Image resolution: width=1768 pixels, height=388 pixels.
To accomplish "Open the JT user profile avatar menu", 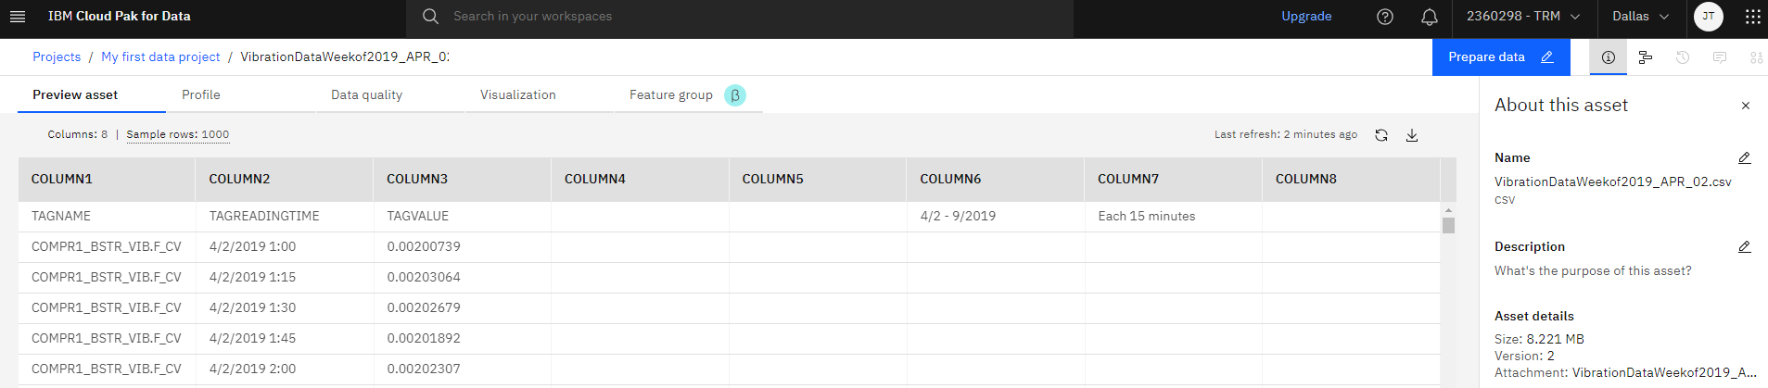I will 1709,17.
